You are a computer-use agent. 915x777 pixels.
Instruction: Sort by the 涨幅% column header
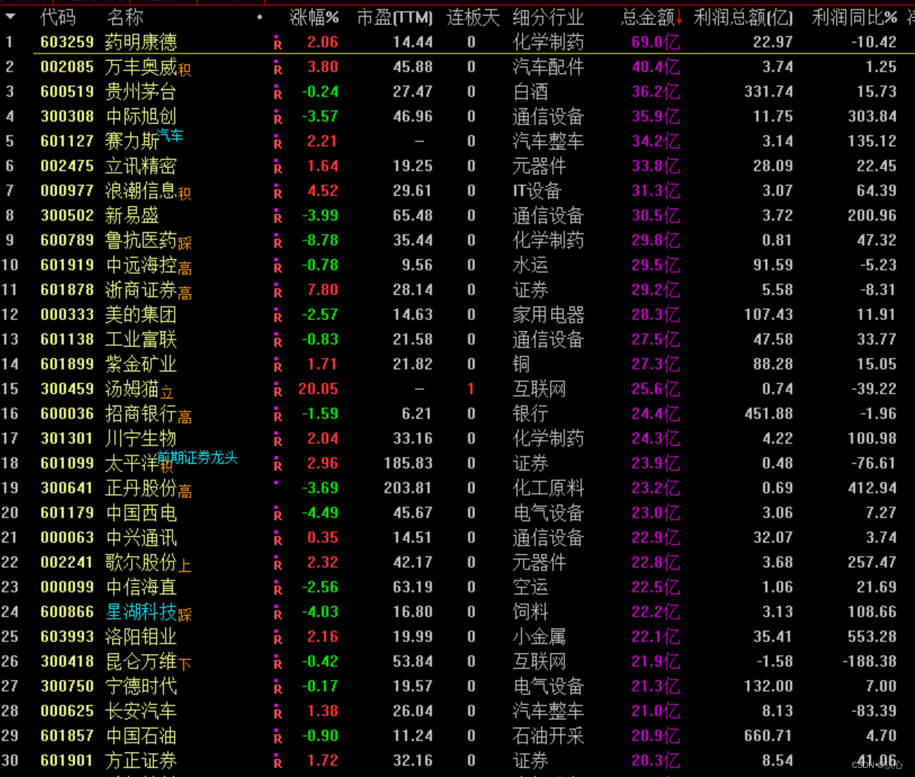click(314, 17)
